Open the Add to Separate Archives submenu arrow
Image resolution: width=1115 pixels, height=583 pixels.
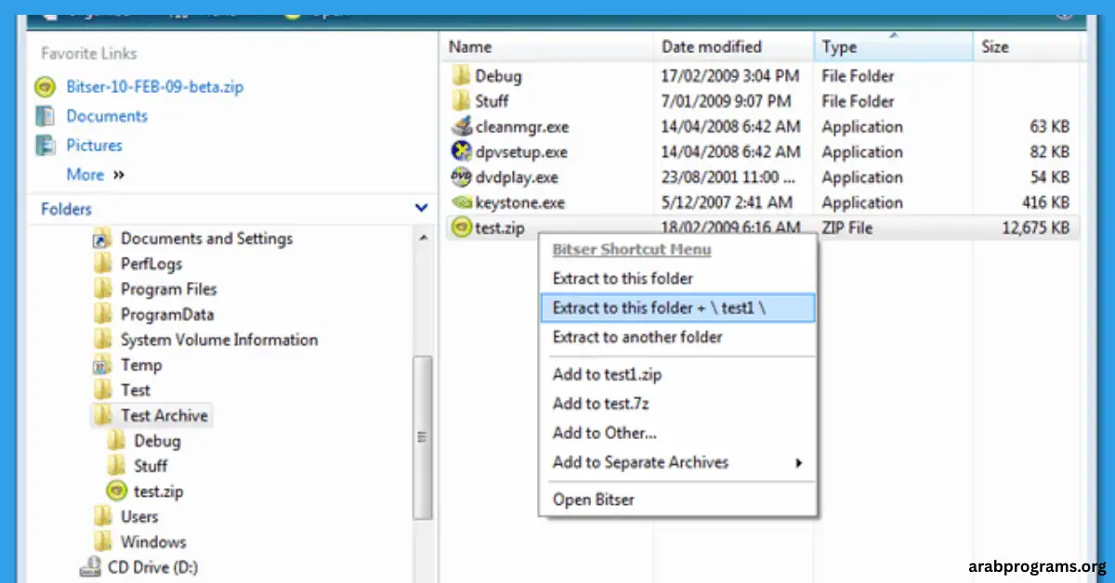[x=798, y=462]
